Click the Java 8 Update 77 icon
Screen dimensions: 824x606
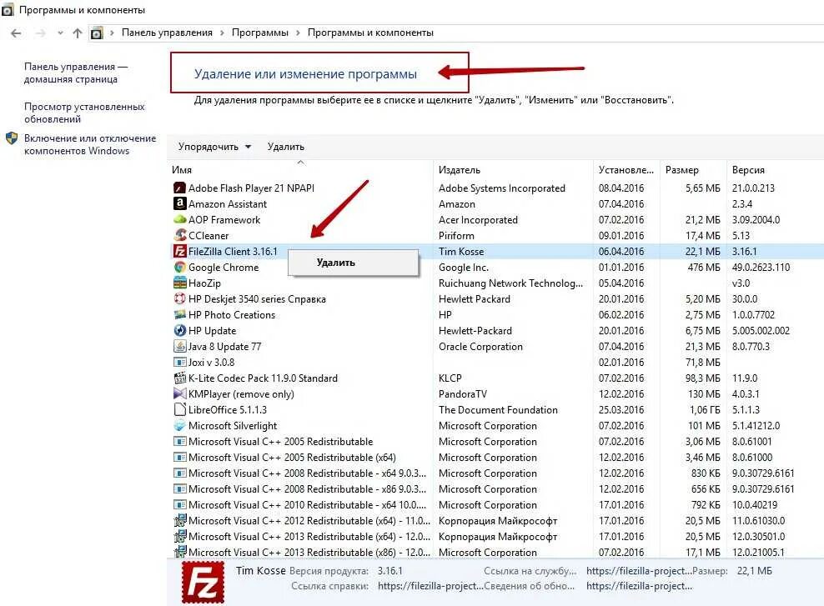pyautogui.click(x=179, y=346)
